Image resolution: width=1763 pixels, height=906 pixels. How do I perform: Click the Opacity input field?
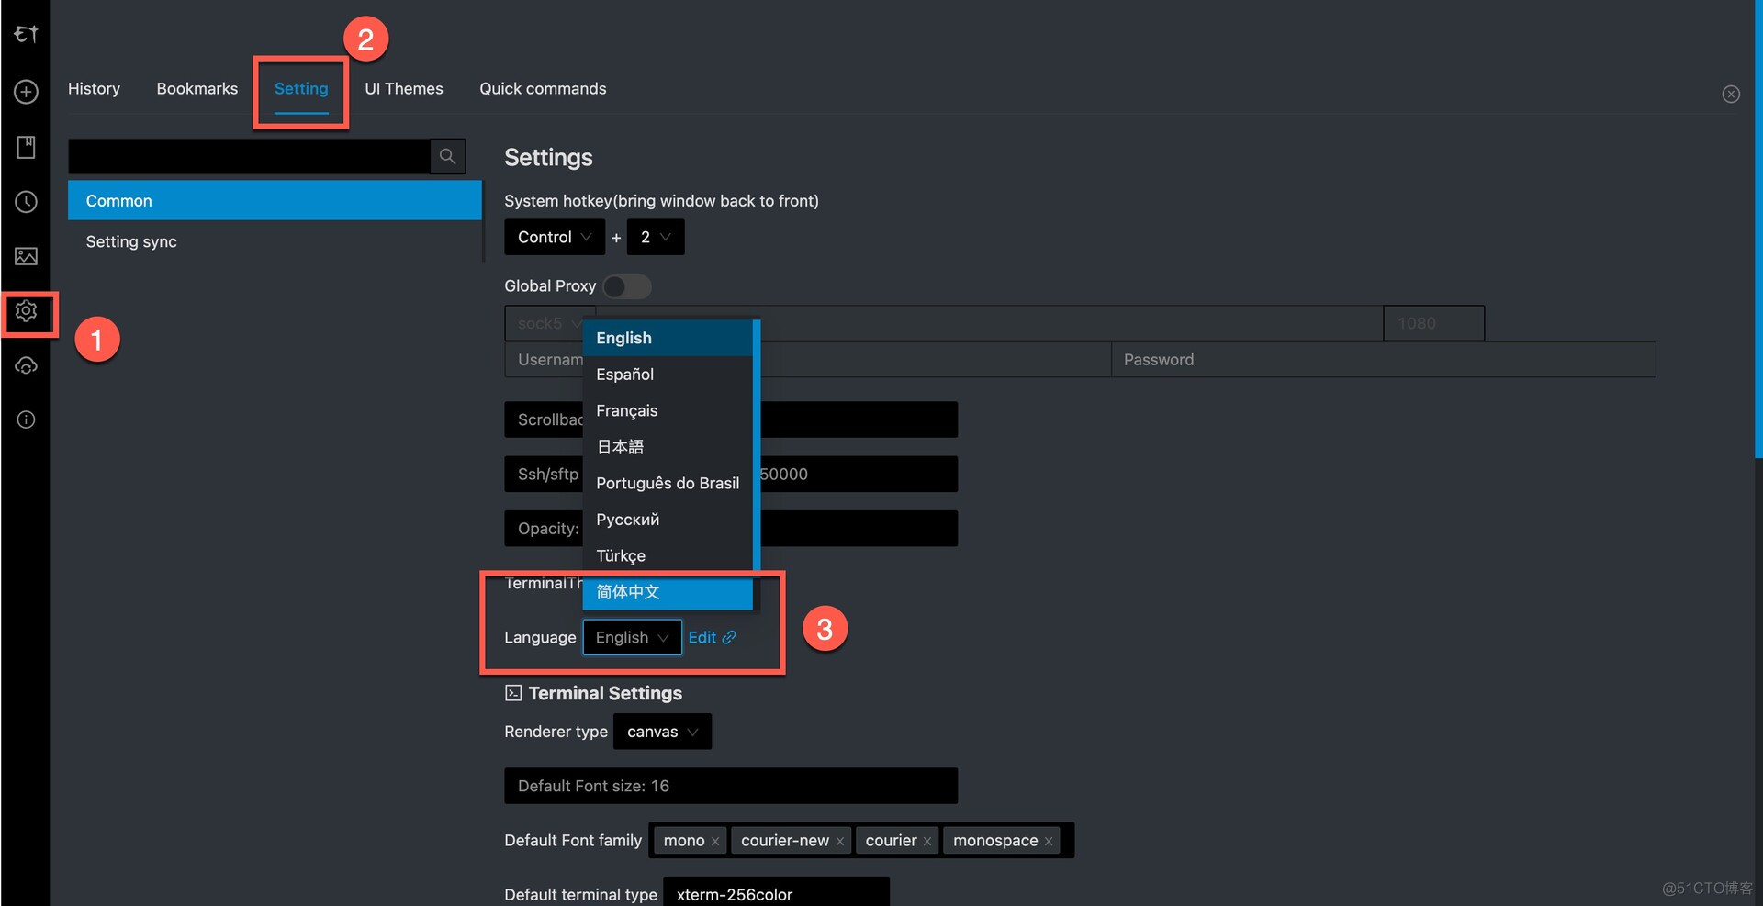coord(731,529)
